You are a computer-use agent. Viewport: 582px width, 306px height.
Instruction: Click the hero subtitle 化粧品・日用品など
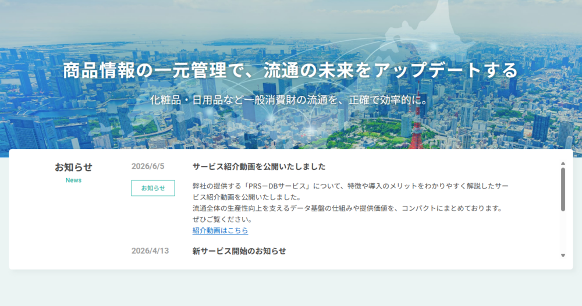click(197, 100)
